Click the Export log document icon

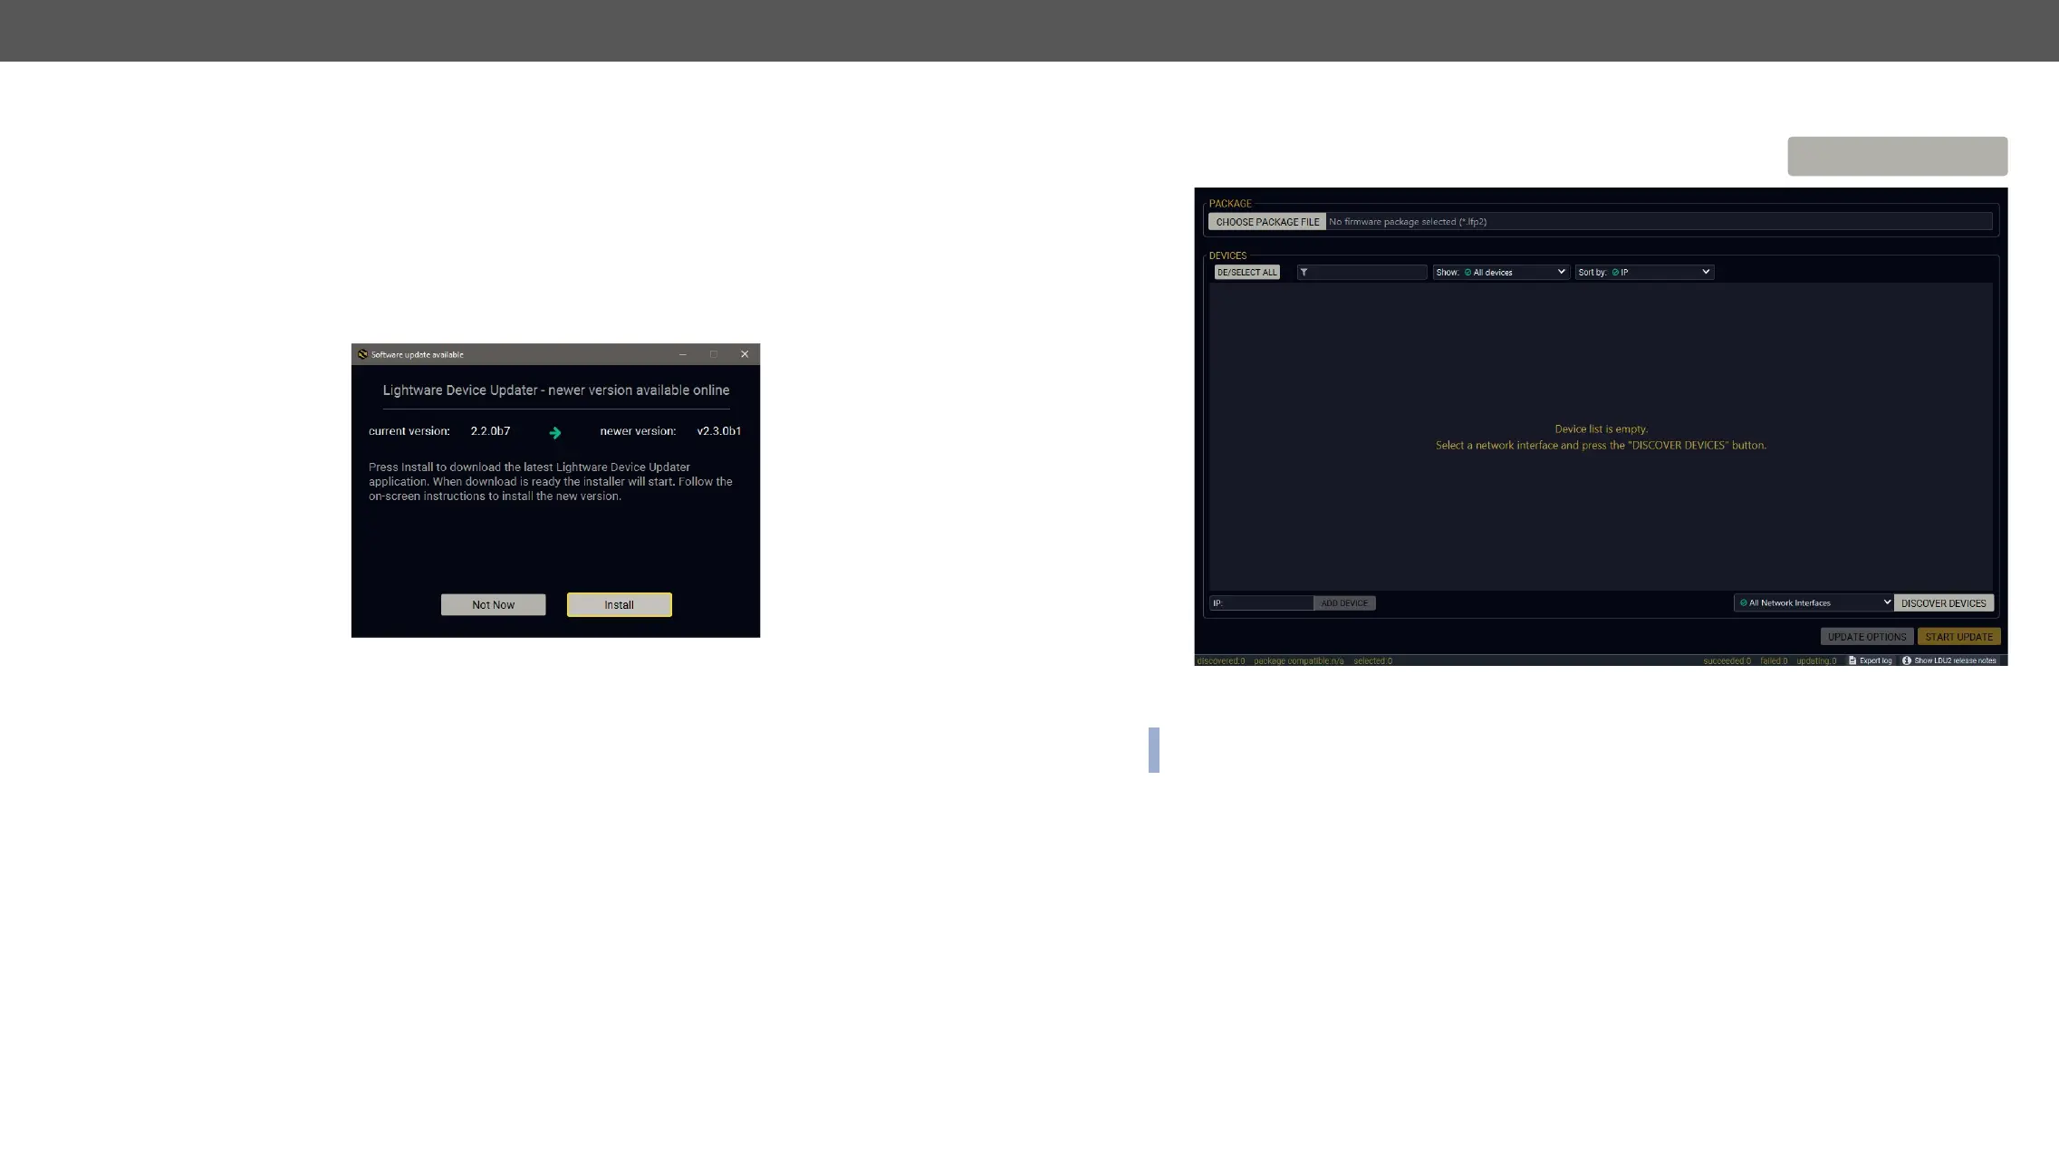[1852, 660]
